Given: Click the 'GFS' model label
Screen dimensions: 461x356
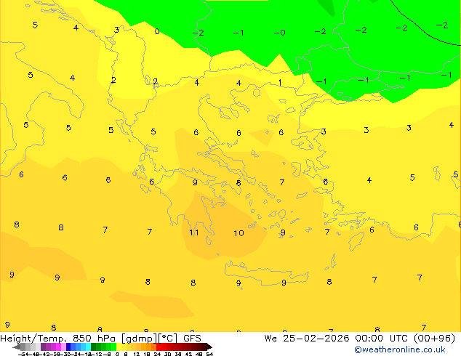Looking at the screenshot, I should pyautogui.click(x=192, y=339).
